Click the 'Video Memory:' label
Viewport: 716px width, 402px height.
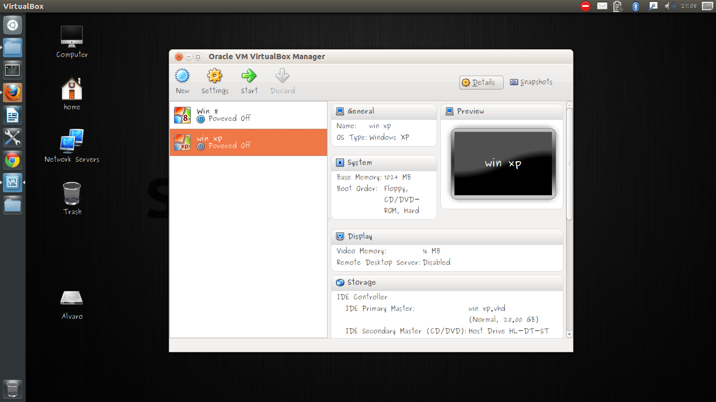(361, 251)
